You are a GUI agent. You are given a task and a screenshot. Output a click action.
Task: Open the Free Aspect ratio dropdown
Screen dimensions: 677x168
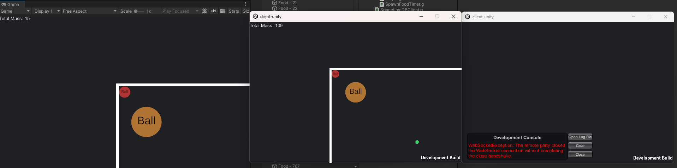coord(89,11)
